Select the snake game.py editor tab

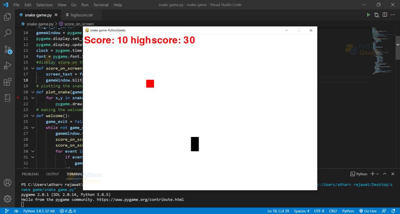(38, 15)
